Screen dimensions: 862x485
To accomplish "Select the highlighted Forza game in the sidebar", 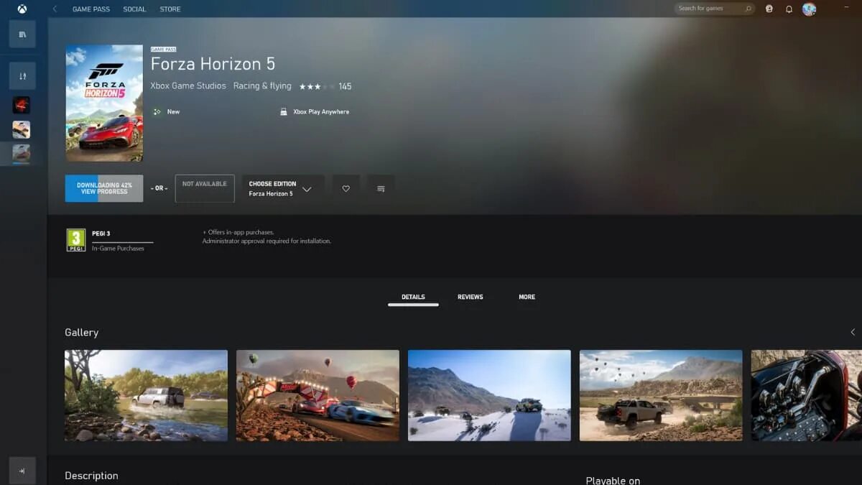I will tap(22, 154).
